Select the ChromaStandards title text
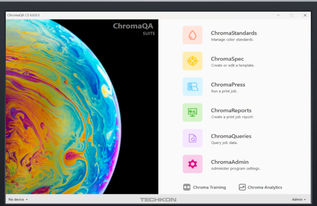The image size is (317, 206). (234, 33)
